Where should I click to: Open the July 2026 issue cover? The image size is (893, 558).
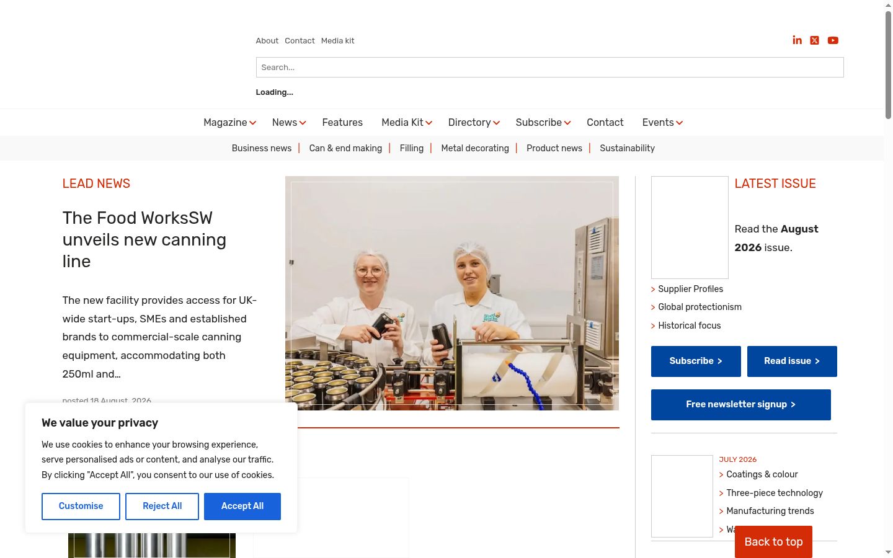[682, 496]
